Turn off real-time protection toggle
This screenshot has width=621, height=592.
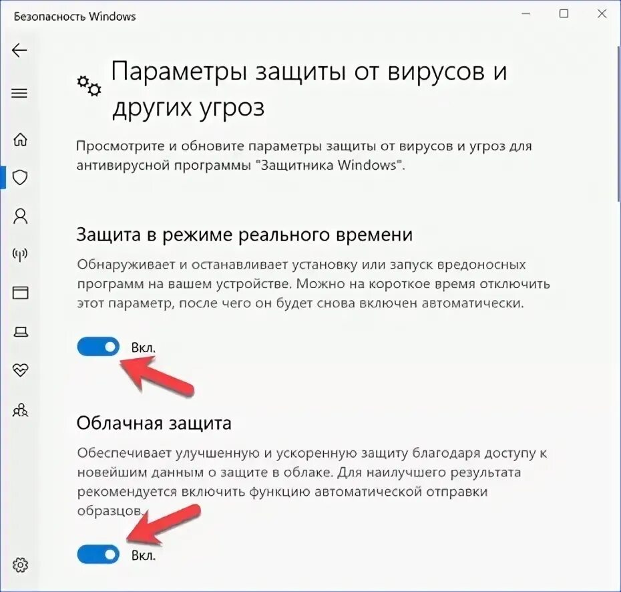[98, 347]
